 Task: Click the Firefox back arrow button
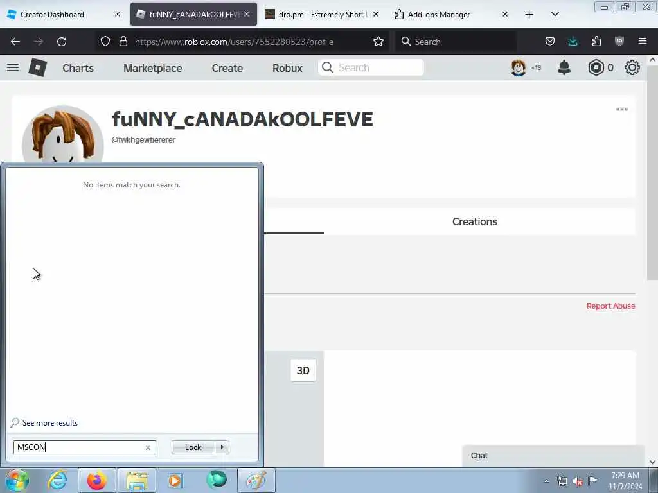15,42
